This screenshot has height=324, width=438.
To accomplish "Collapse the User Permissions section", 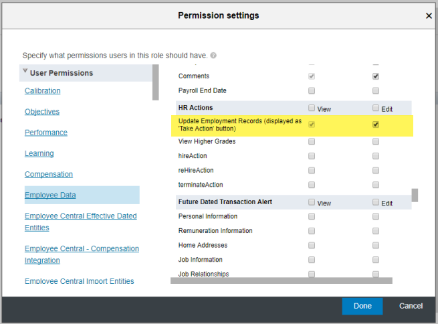I will pyautogui.click(x=25, y=71).
